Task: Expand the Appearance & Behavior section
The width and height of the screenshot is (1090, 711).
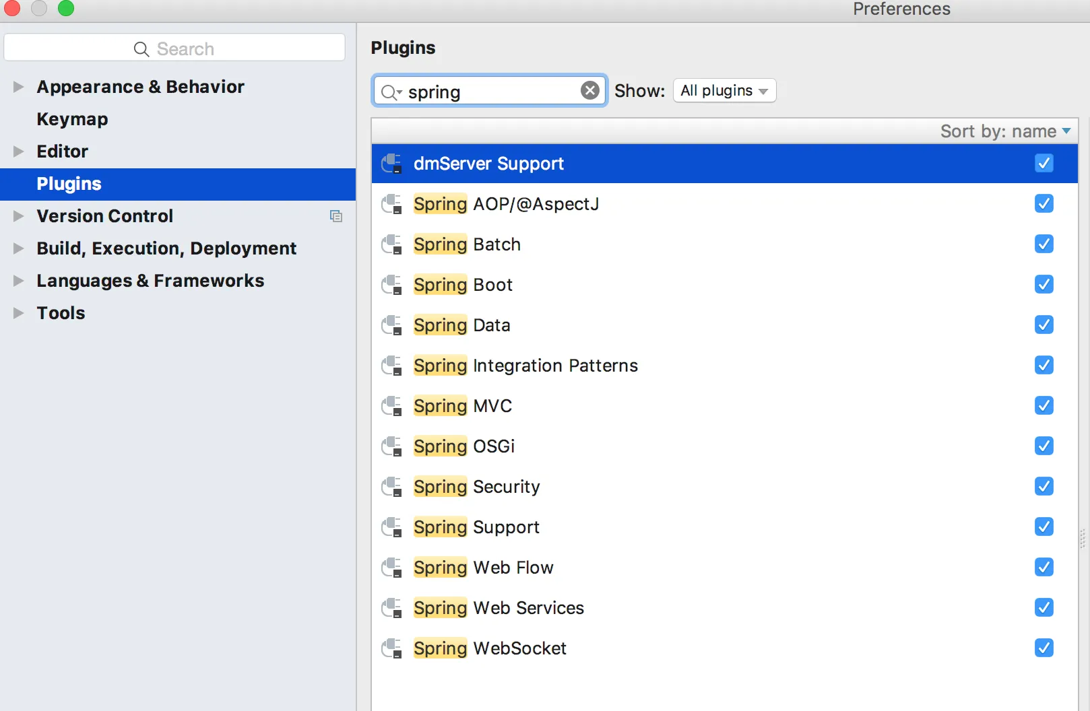Action: 18,87
